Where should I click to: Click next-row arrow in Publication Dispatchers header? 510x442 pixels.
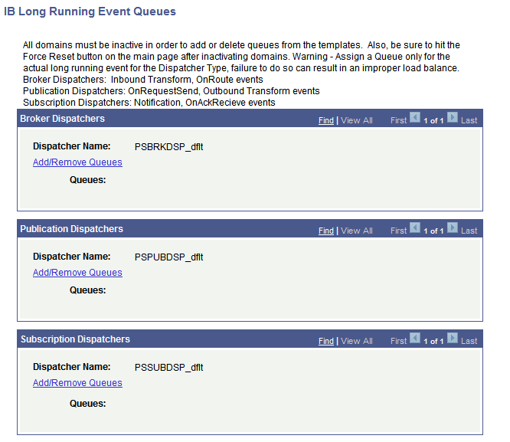tap(452, 228)
